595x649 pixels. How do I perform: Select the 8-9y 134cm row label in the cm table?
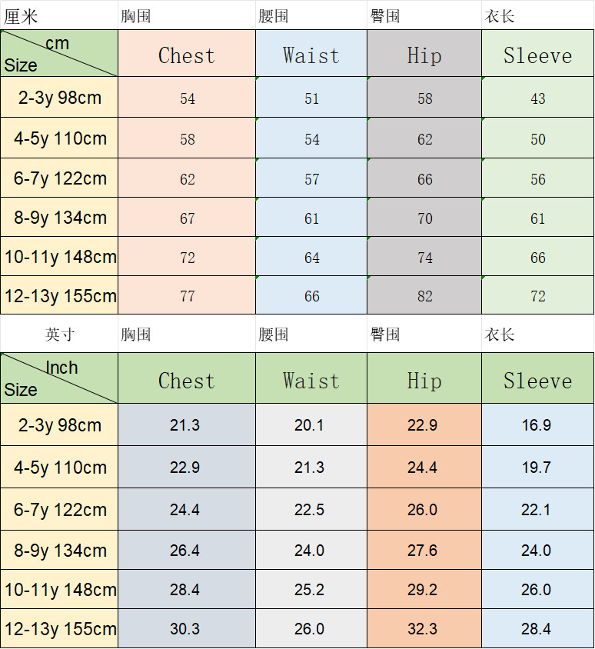click(x=60, y=218)
